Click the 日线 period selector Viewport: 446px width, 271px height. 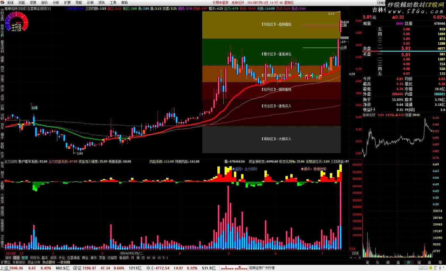tap(355, 253)
